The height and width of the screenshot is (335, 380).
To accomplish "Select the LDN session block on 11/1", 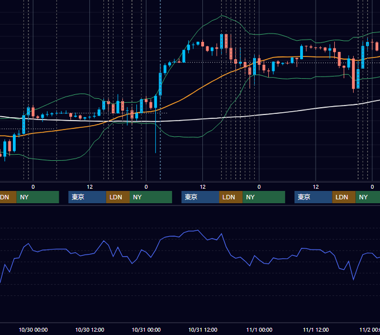I will [x=344, y=197].
